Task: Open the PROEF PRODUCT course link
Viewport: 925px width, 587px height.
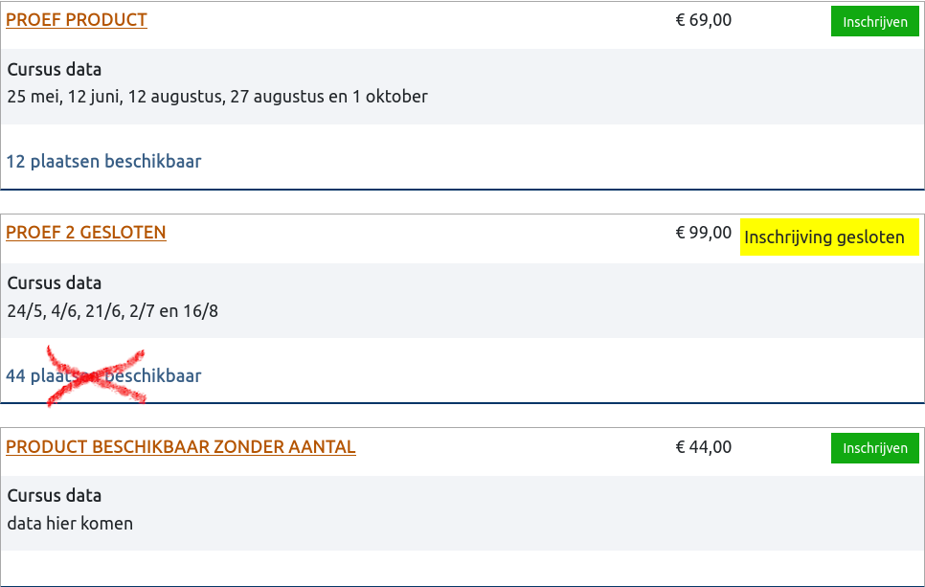Action: (x=77, y=19)
